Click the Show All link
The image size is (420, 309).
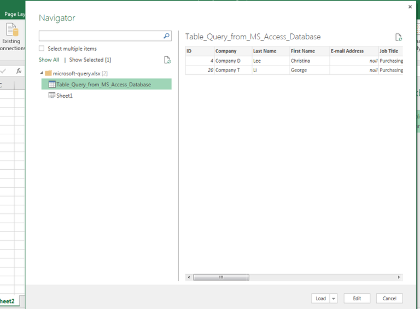pyautogui.click(x=49, y=60)
